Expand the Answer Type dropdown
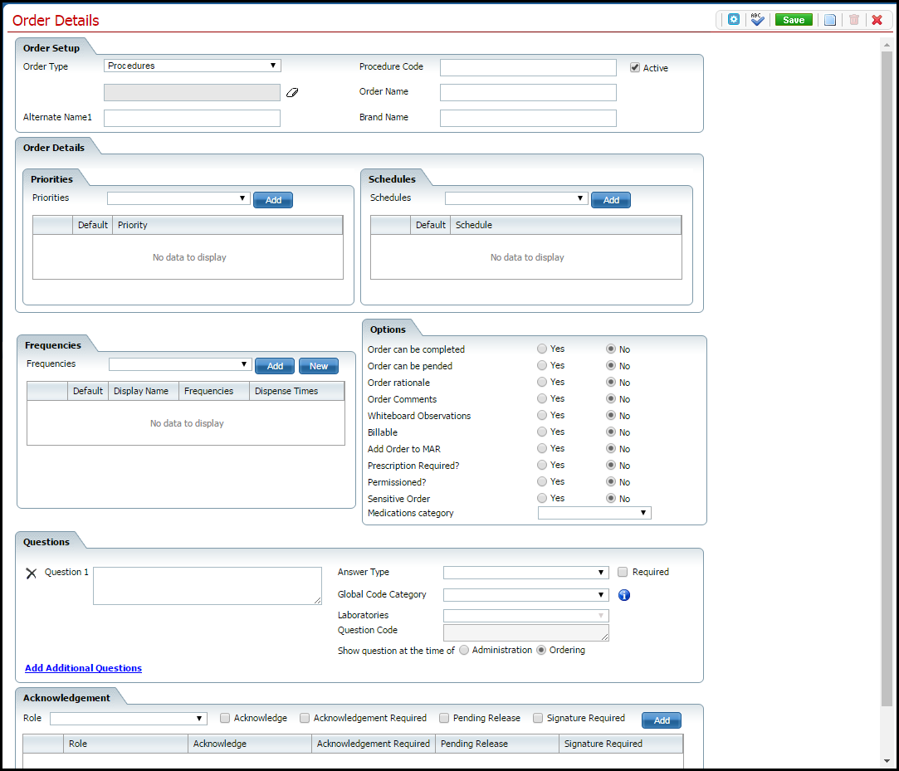This screenshot has width=899, height=771. [x=525, y=573]
